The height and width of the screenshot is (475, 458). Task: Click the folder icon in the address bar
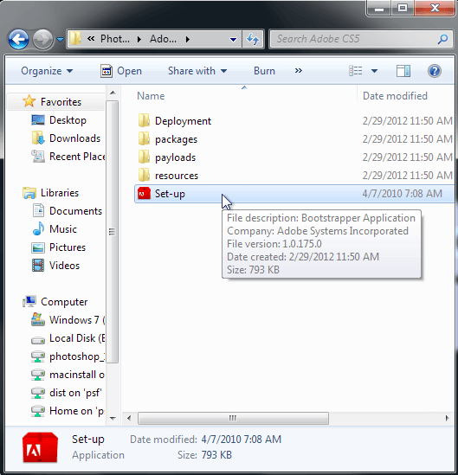[75, 39]
